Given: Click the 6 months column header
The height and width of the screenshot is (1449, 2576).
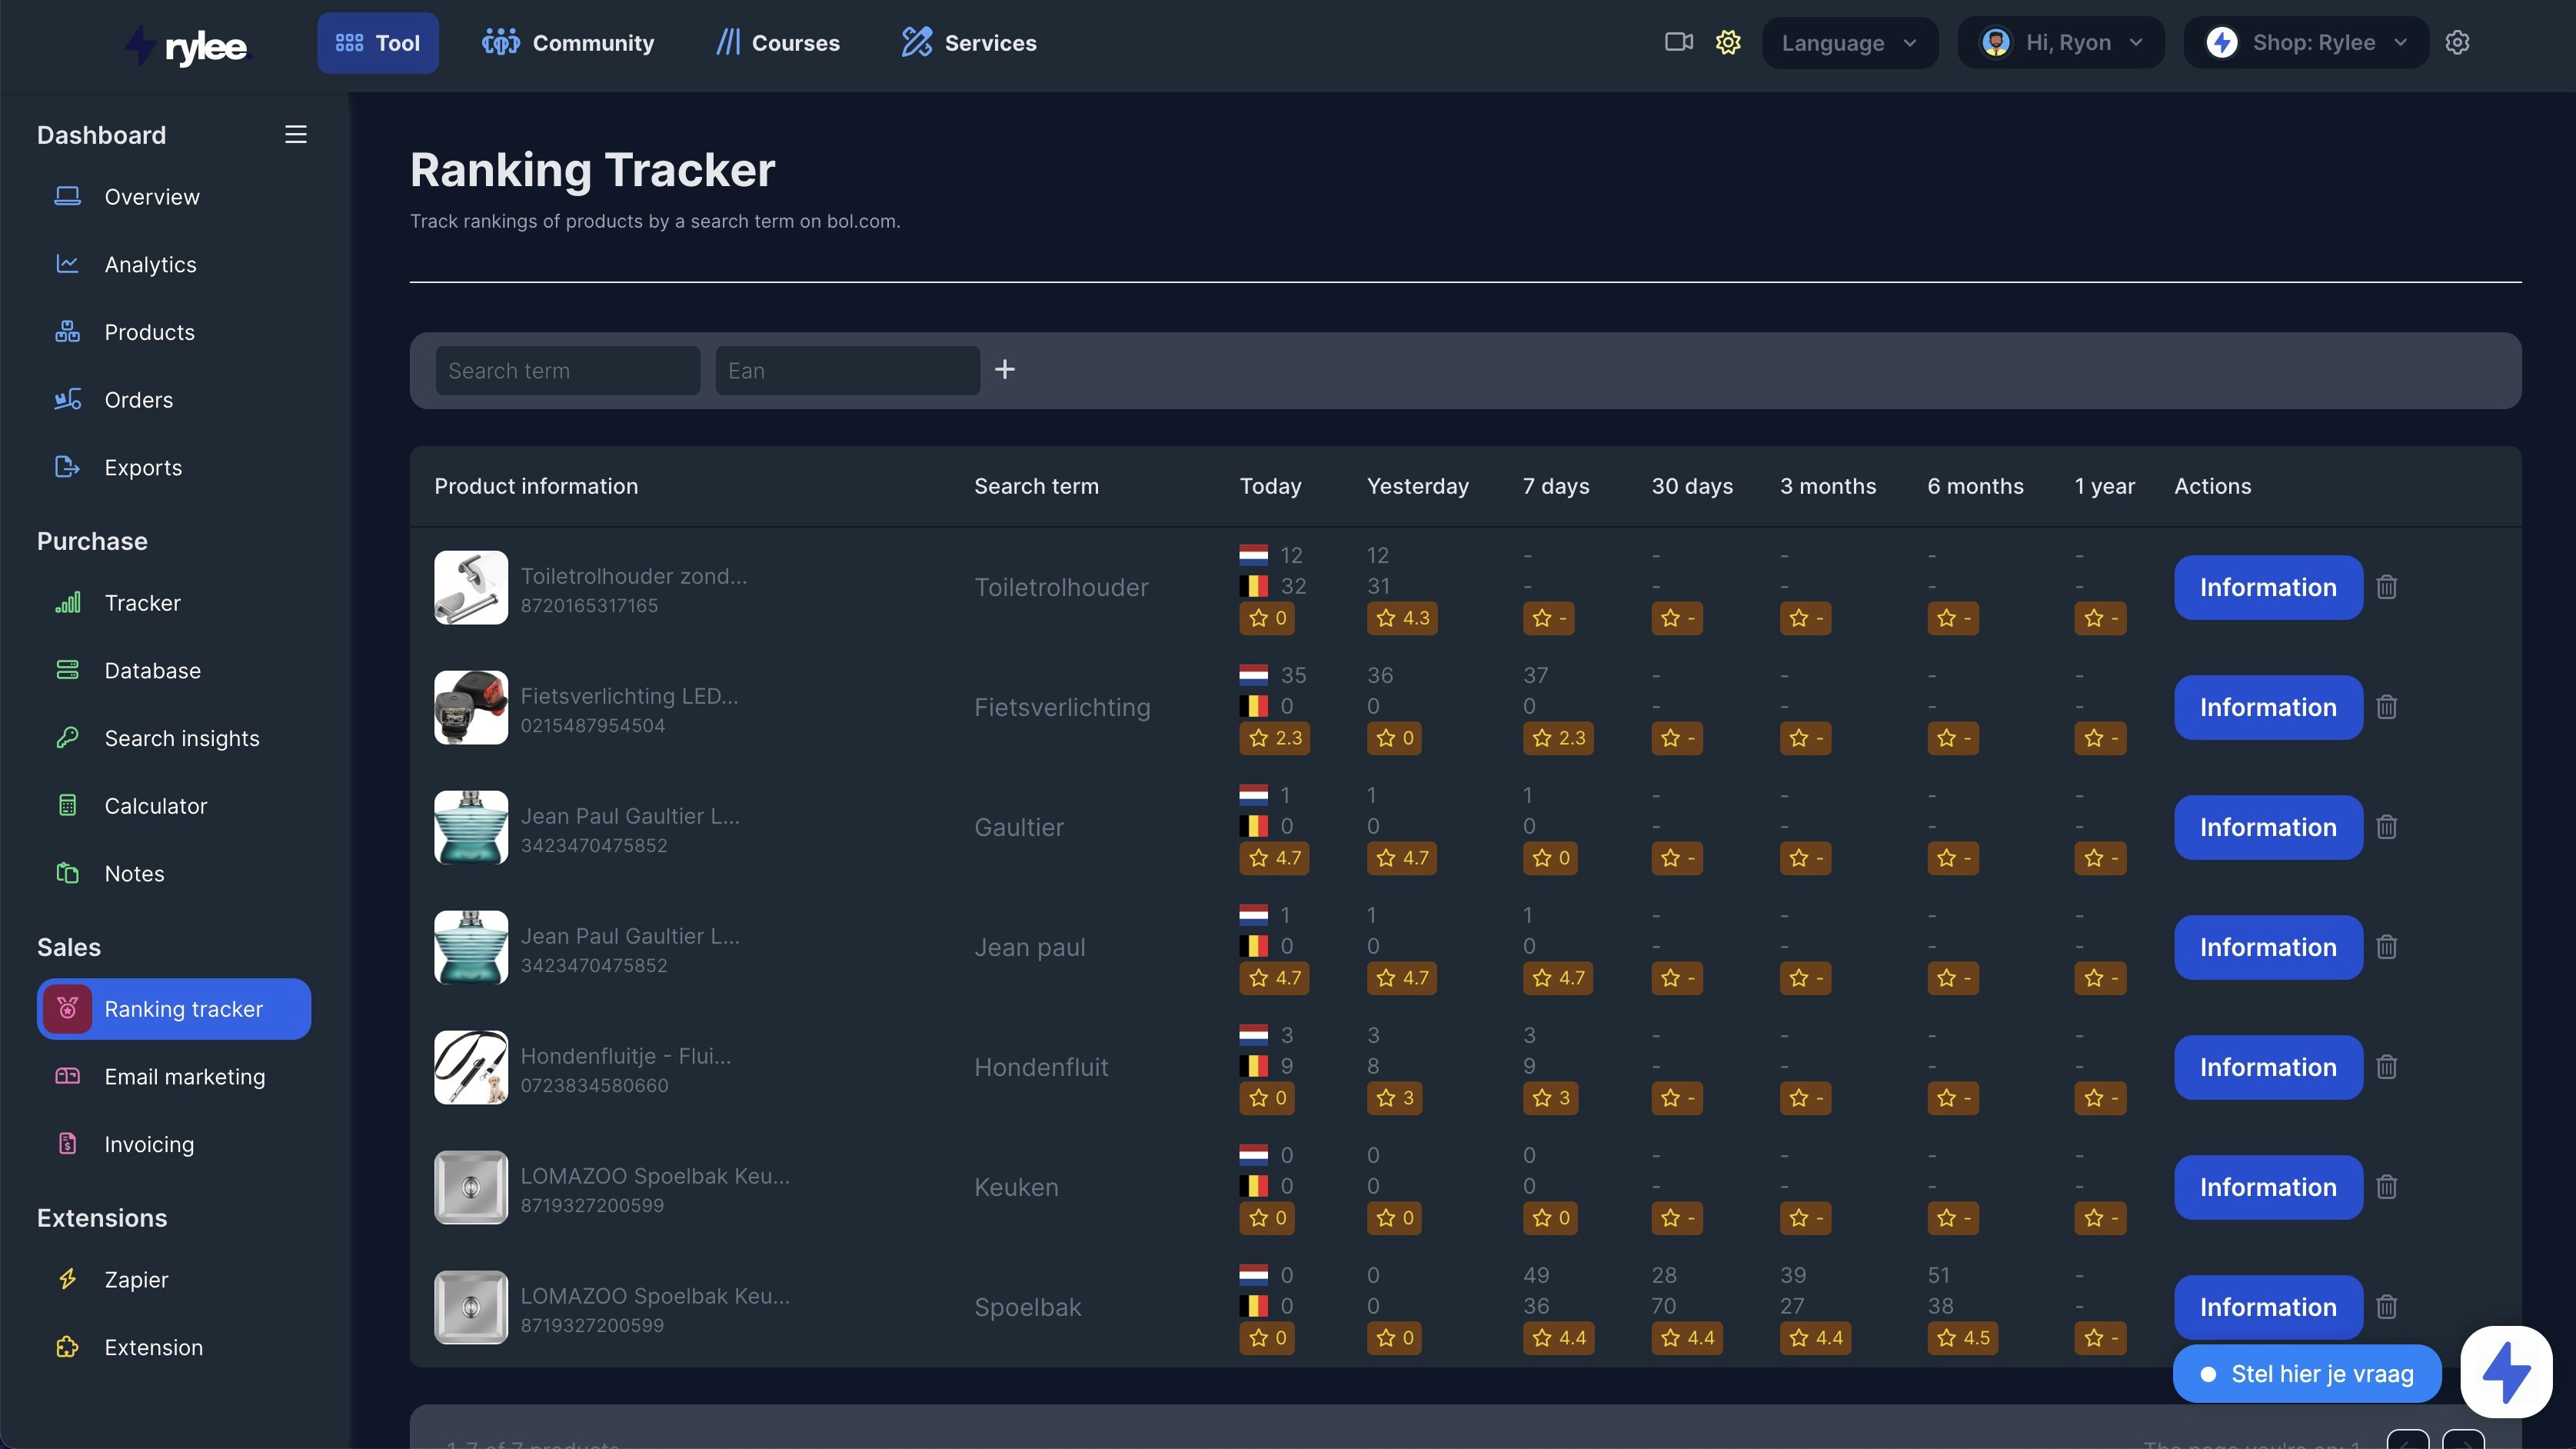Looking at the screenshot, I should [1975, 486].
